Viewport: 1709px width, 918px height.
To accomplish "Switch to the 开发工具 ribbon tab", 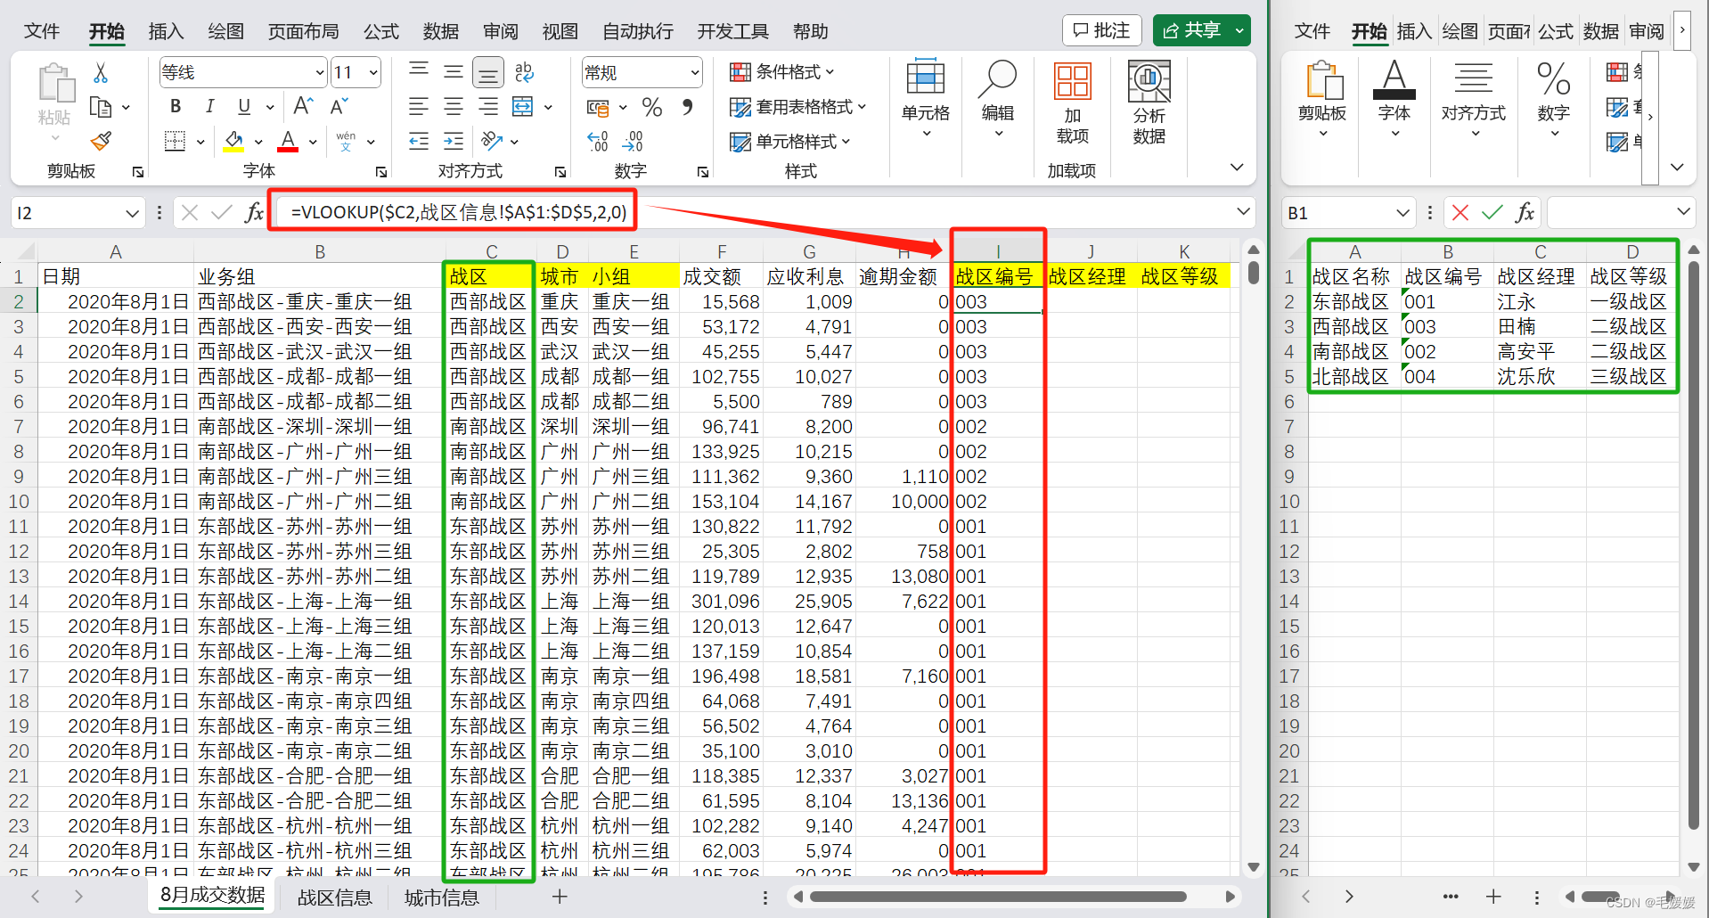I will tap(733, 31).
